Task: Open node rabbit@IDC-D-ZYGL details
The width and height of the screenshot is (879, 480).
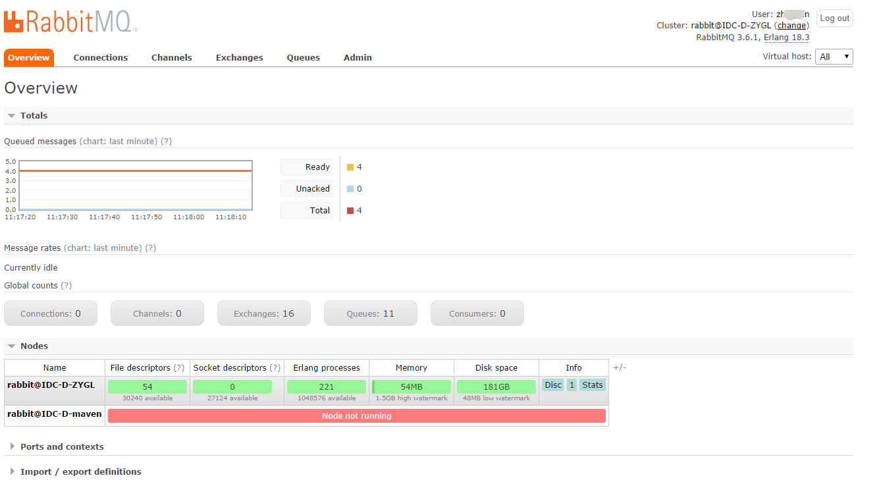Action: (51, 385)
